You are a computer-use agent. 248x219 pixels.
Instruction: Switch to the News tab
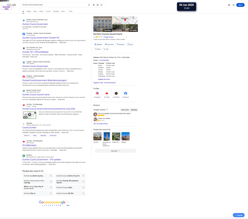pos(35,11)
